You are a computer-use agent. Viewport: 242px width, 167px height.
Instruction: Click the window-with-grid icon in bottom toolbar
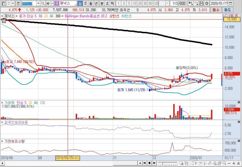pyautogui.click(x=182, y=163)
